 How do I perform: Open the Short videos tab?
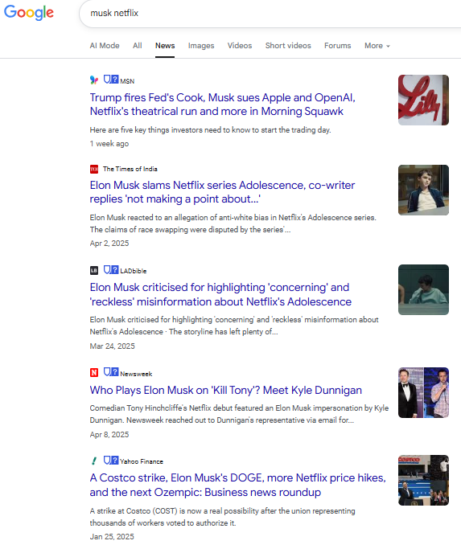pos(288,46)
